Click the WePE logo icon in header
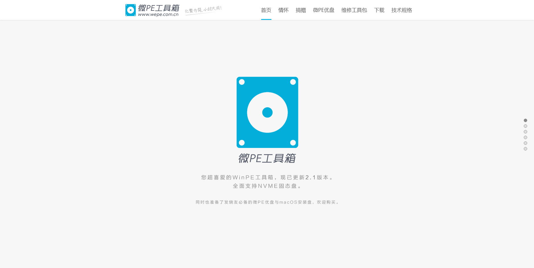534x268 pixels. (130, 10)
